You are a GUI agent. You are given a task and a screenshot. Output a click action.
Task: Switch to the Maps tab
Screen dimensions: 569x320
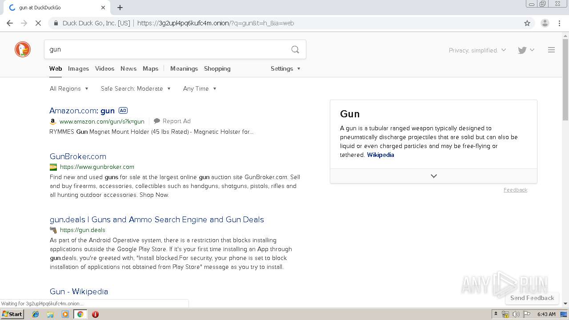(150, 68)
